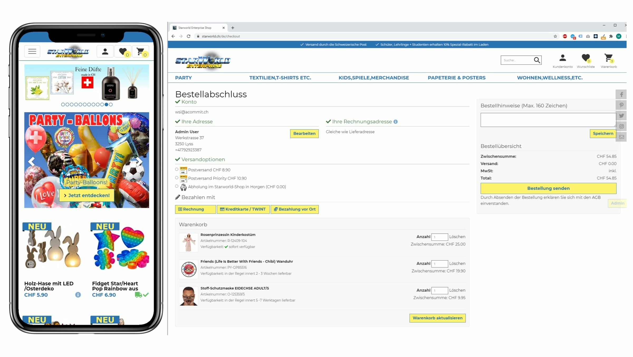Click the Instagram side icon
This screenshot has height=357, width=633.
tap(621, 126)
